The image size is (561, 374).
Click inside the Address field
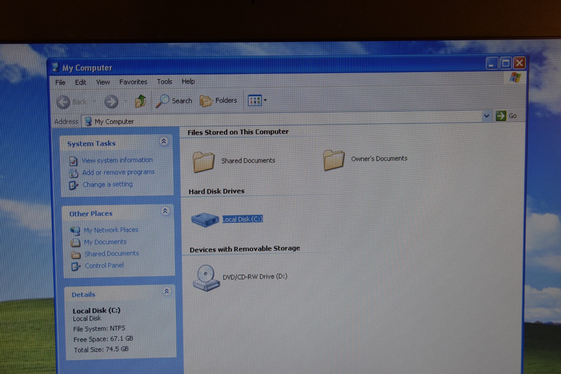[x=287, y=119]
